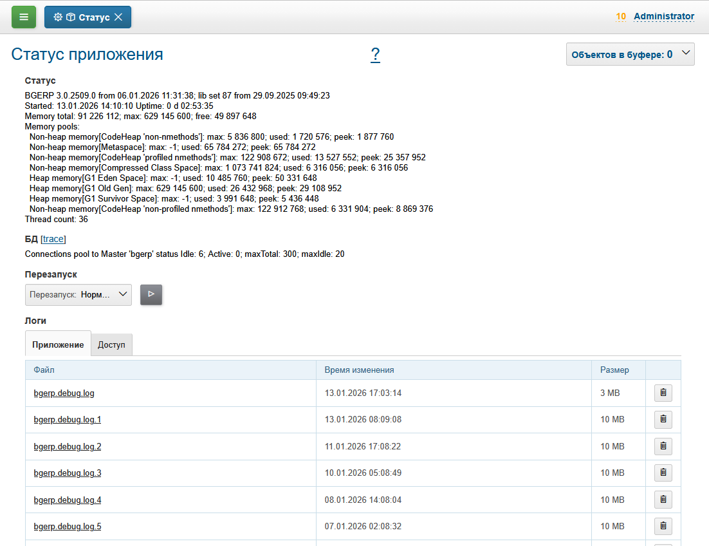Open the bgerp.debug.log.3 file link
The height and width of the screenshot is (546, 709).
pos(68,473)
